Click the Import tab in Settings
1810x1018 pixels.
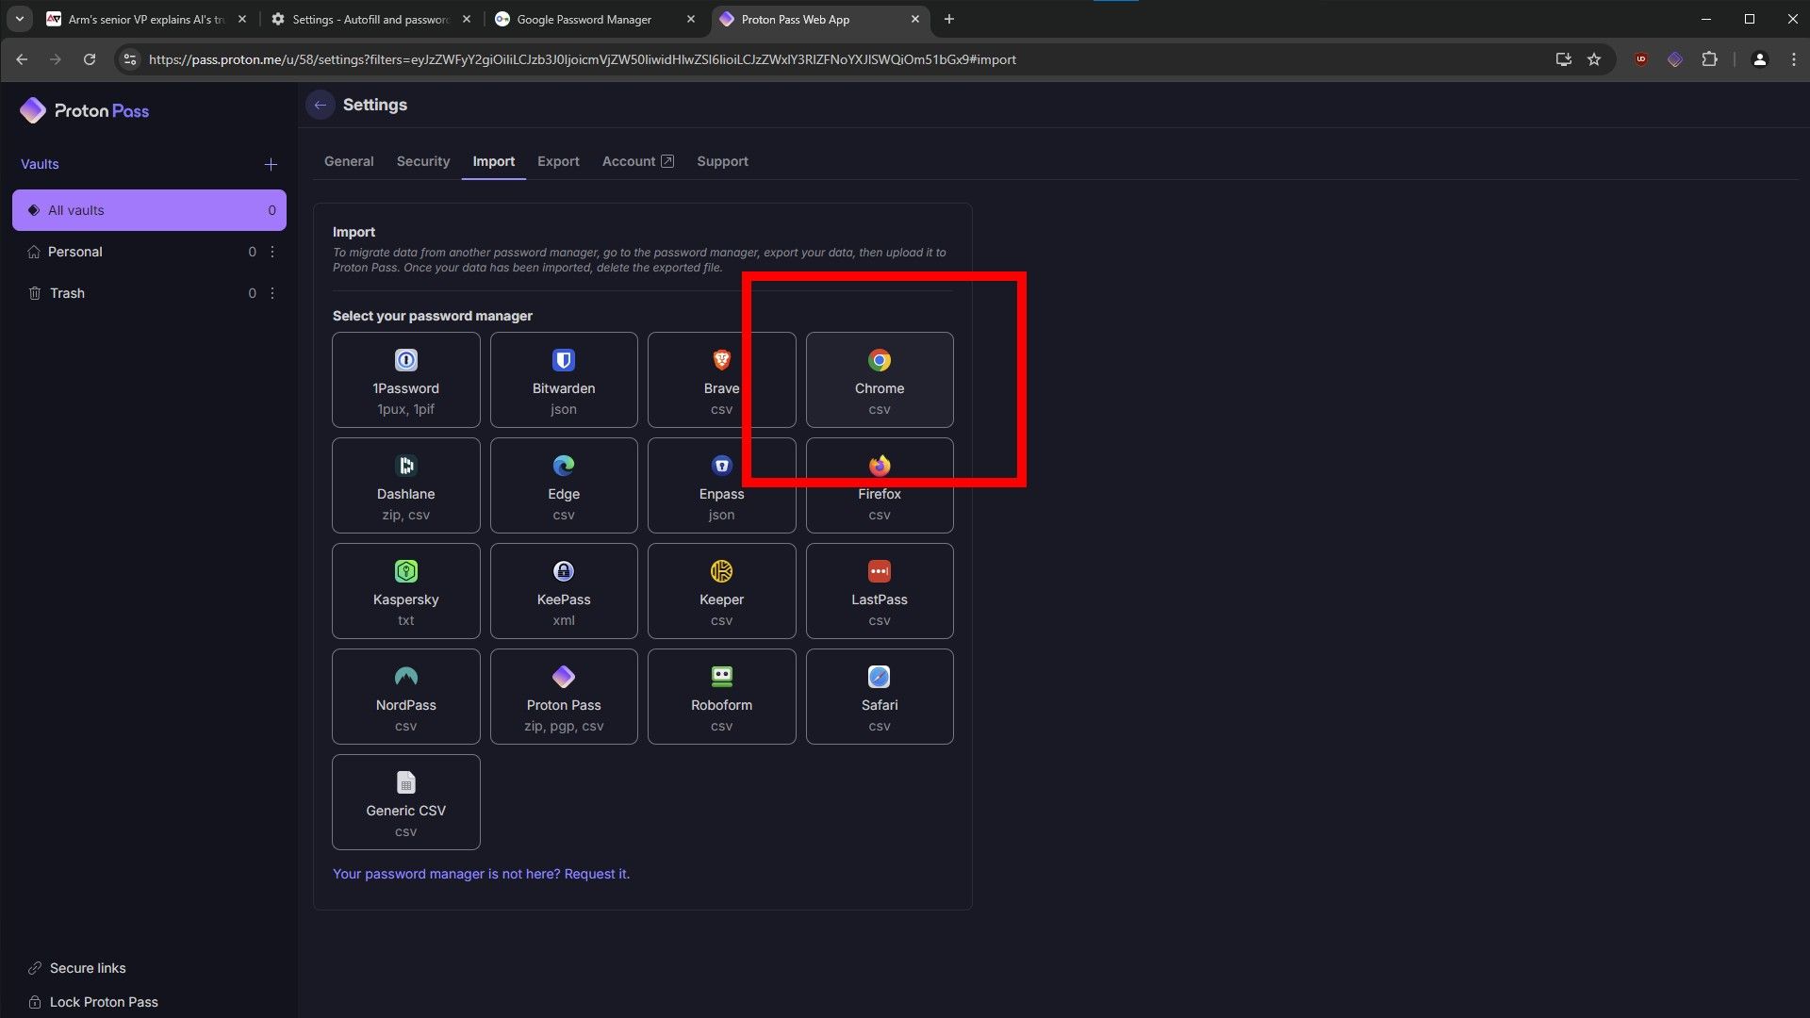(494, 160)
